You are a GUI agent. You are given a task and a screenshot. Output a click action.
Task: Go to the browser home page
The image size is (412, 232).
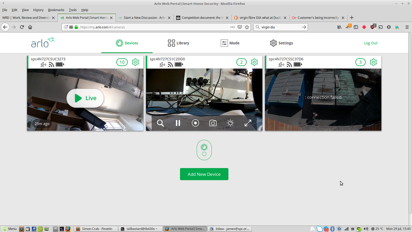[30, 27]
